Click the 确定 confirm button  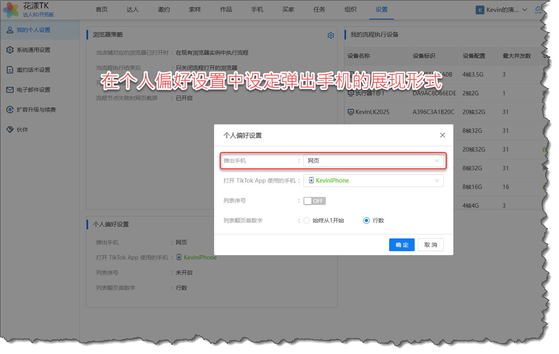[x=402, y=245]
